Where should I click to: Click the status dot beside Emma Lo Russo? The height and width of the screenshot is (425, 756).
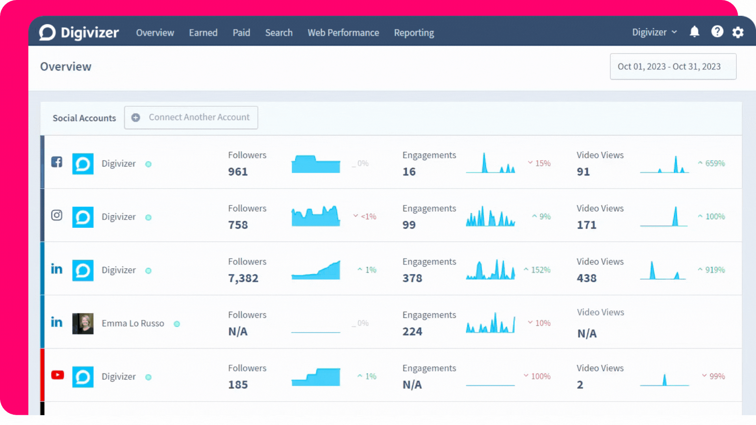pyautogui.click(x=177, y=324)
